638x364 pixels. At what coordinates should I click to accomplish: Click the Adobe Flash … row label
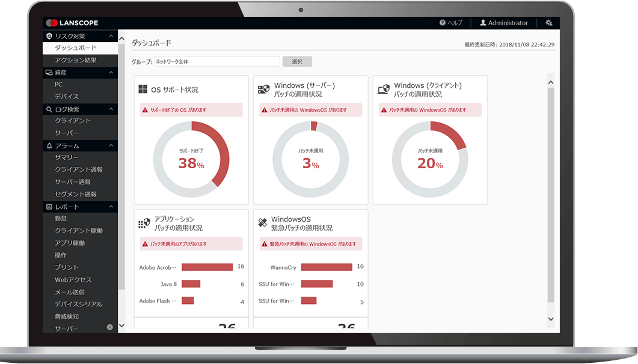158,301
